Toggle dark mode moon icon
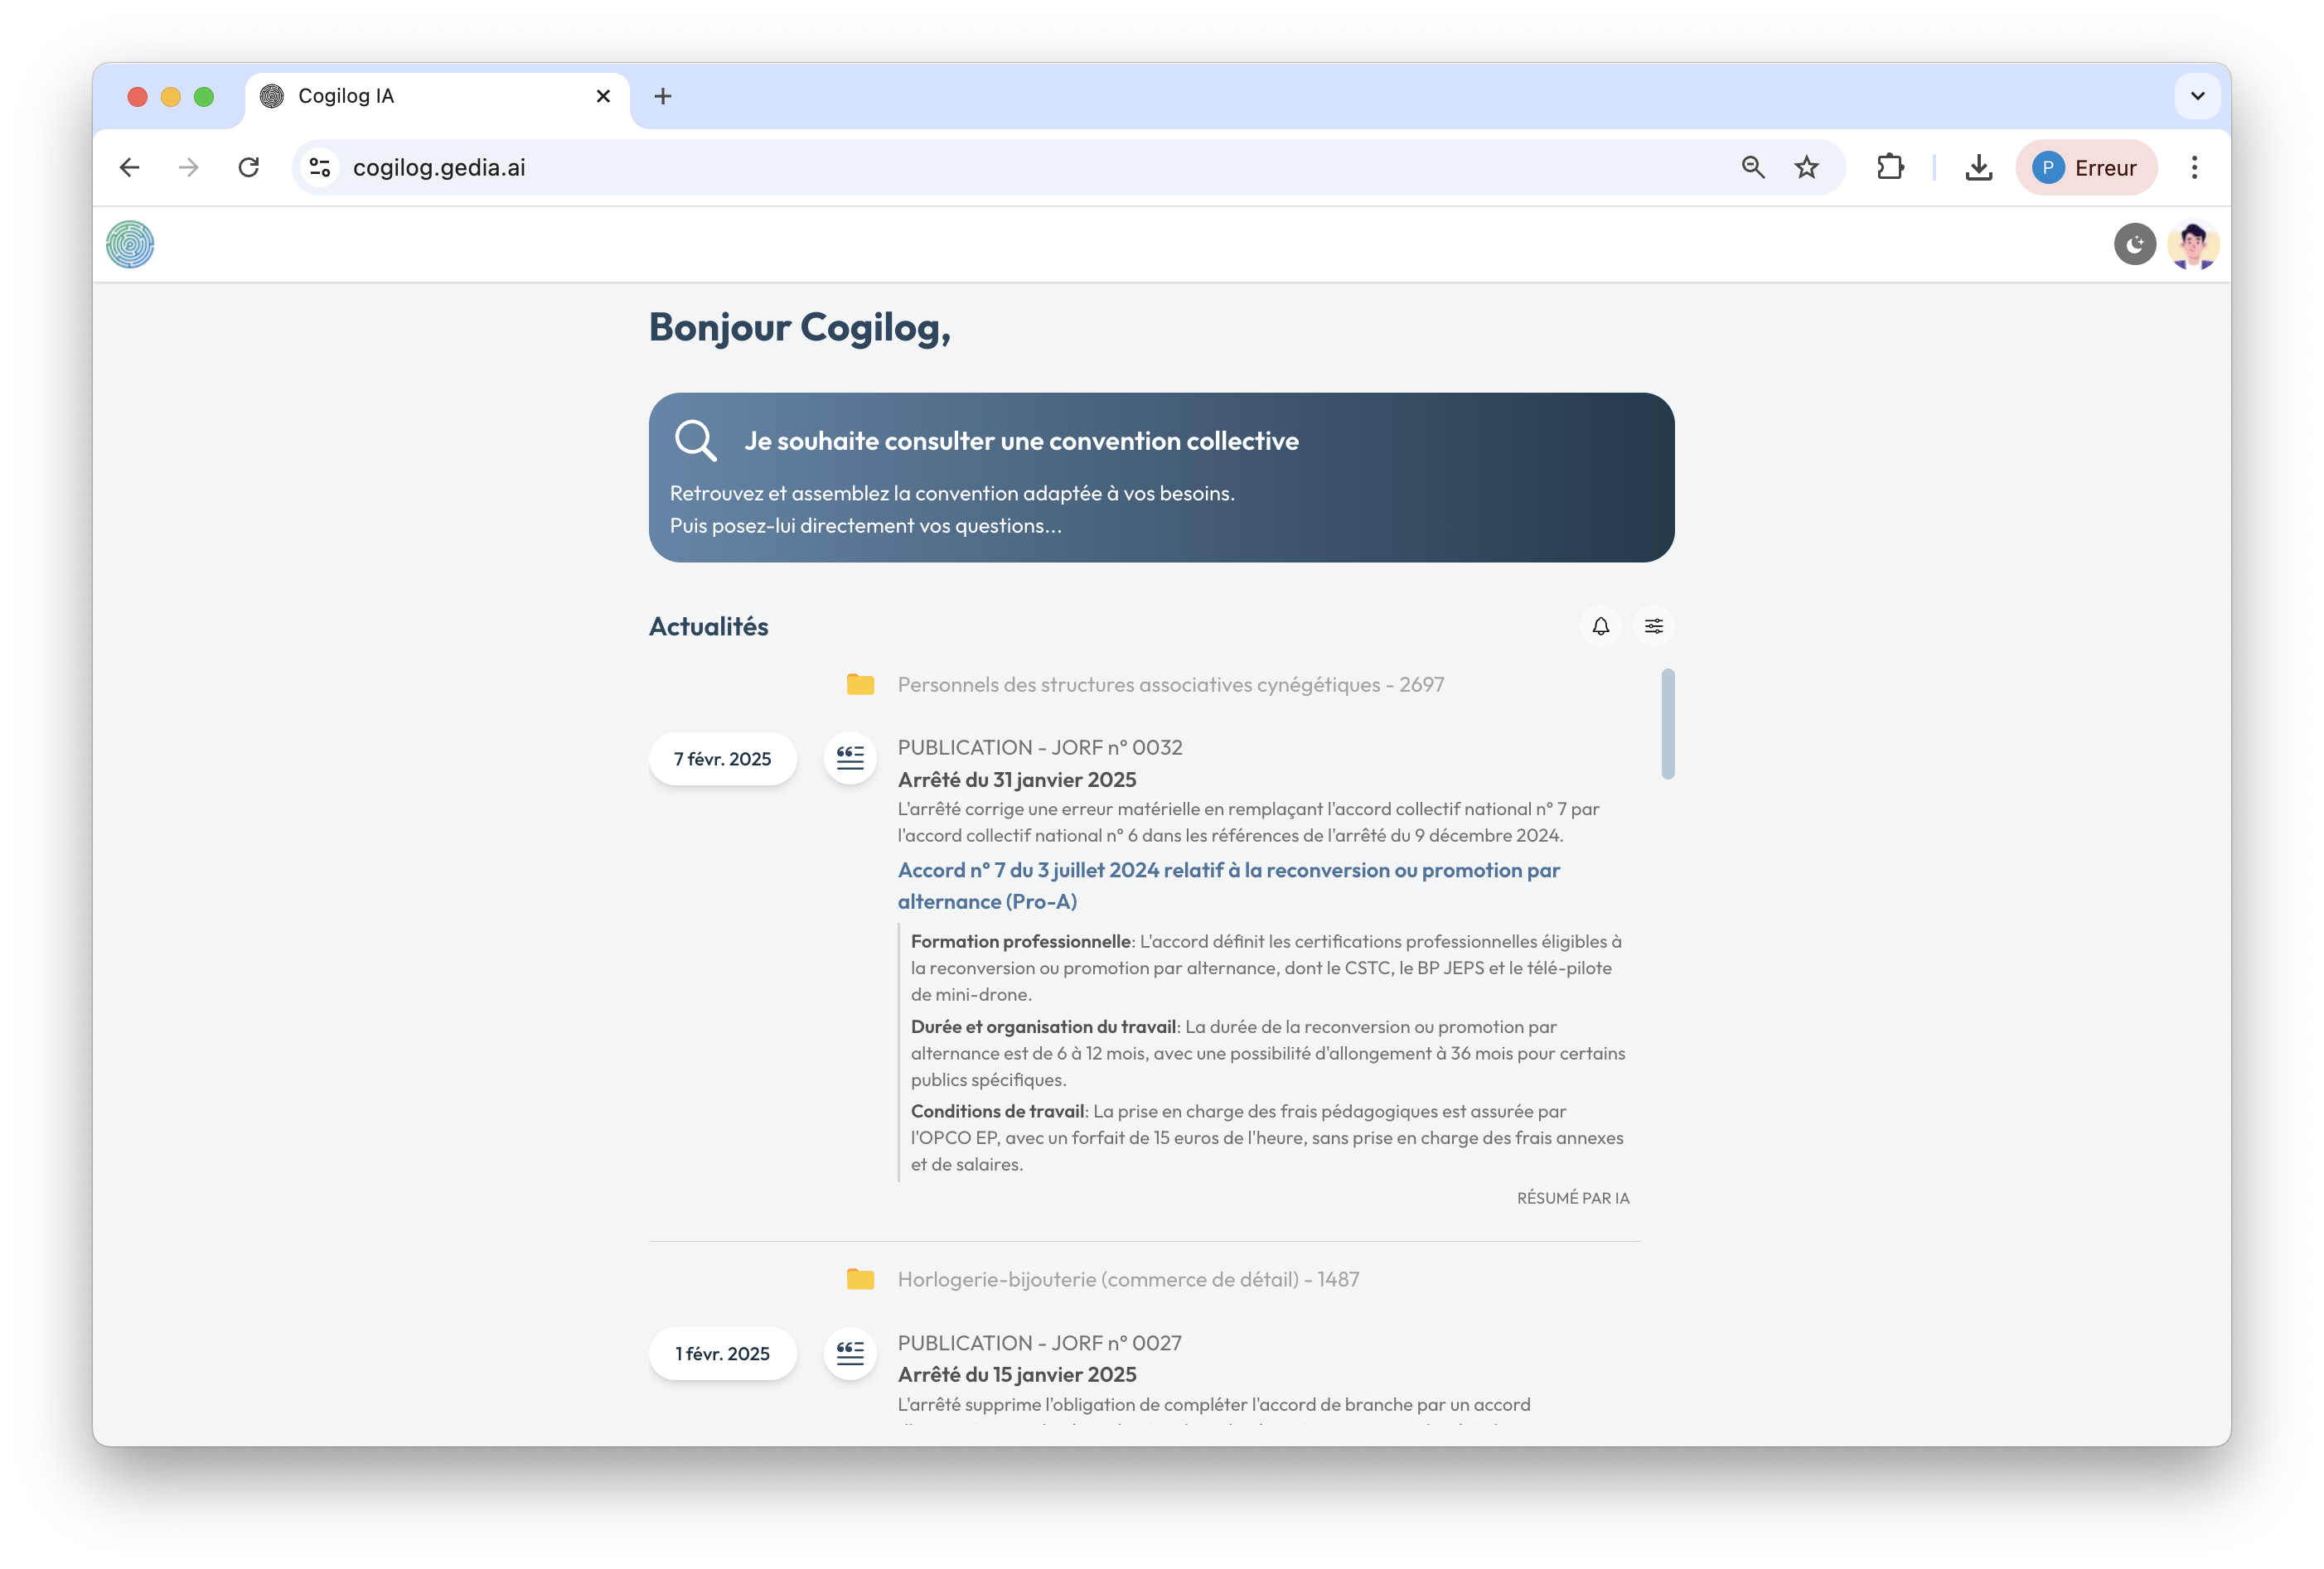This screenshot has height=1569, width=2324. click(2134, 245)
